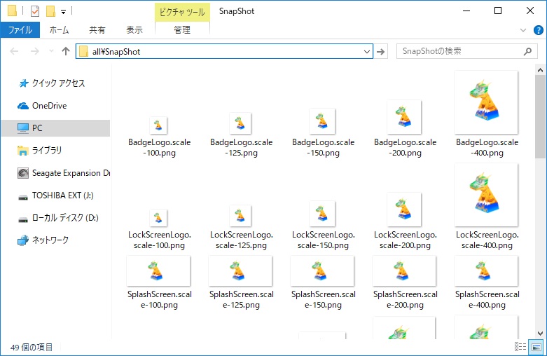Viewport: 547px width, 356px height.
Task: Select LockScreenLogo.scale-150.png thumbnail
Action: coord(322,214)
